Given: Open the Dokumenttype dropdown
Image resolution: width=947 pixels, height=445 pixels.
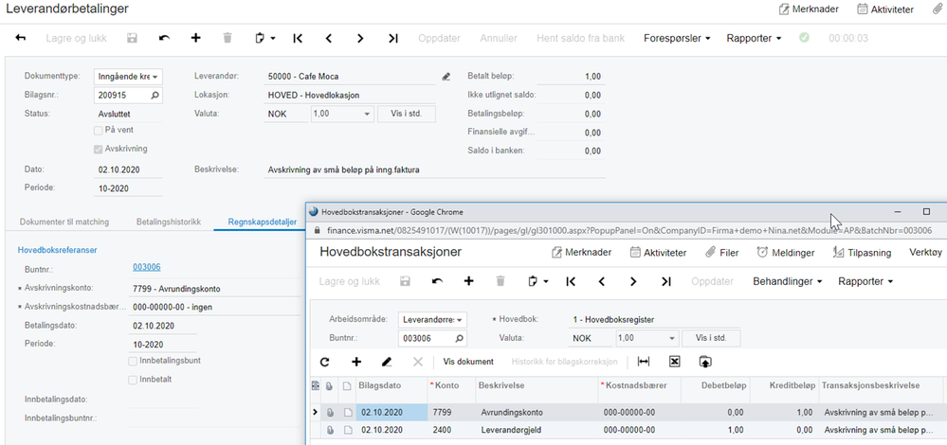Looking at the screenshot, I should (128, 77).
